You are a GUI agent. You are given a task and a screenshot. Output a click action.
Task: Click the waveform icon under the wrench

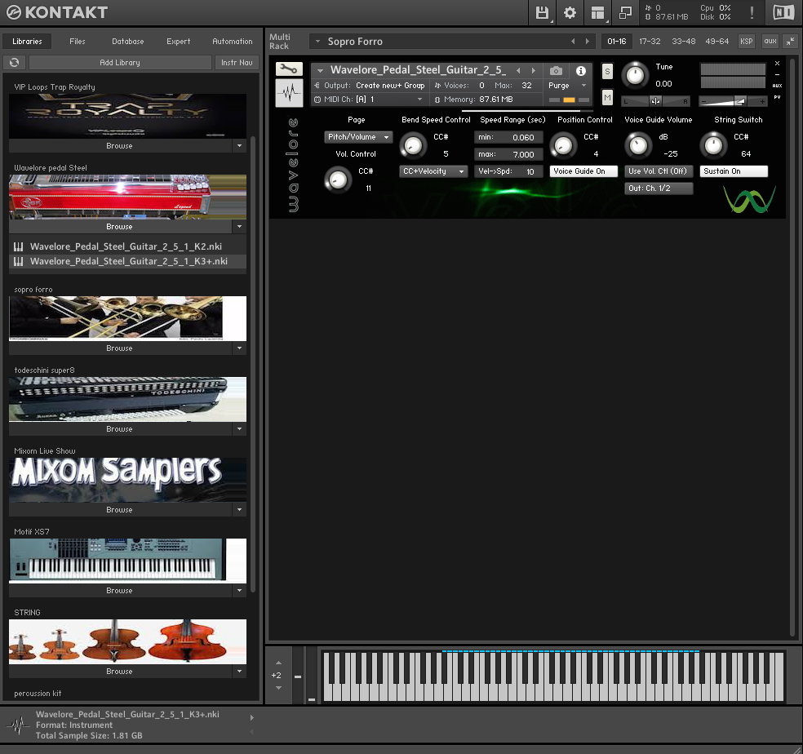coord(289,93)
